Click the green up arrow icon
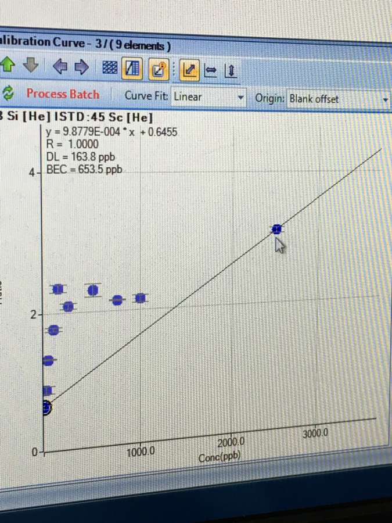Viewport: 392px width, 523px height. (8, 64)
